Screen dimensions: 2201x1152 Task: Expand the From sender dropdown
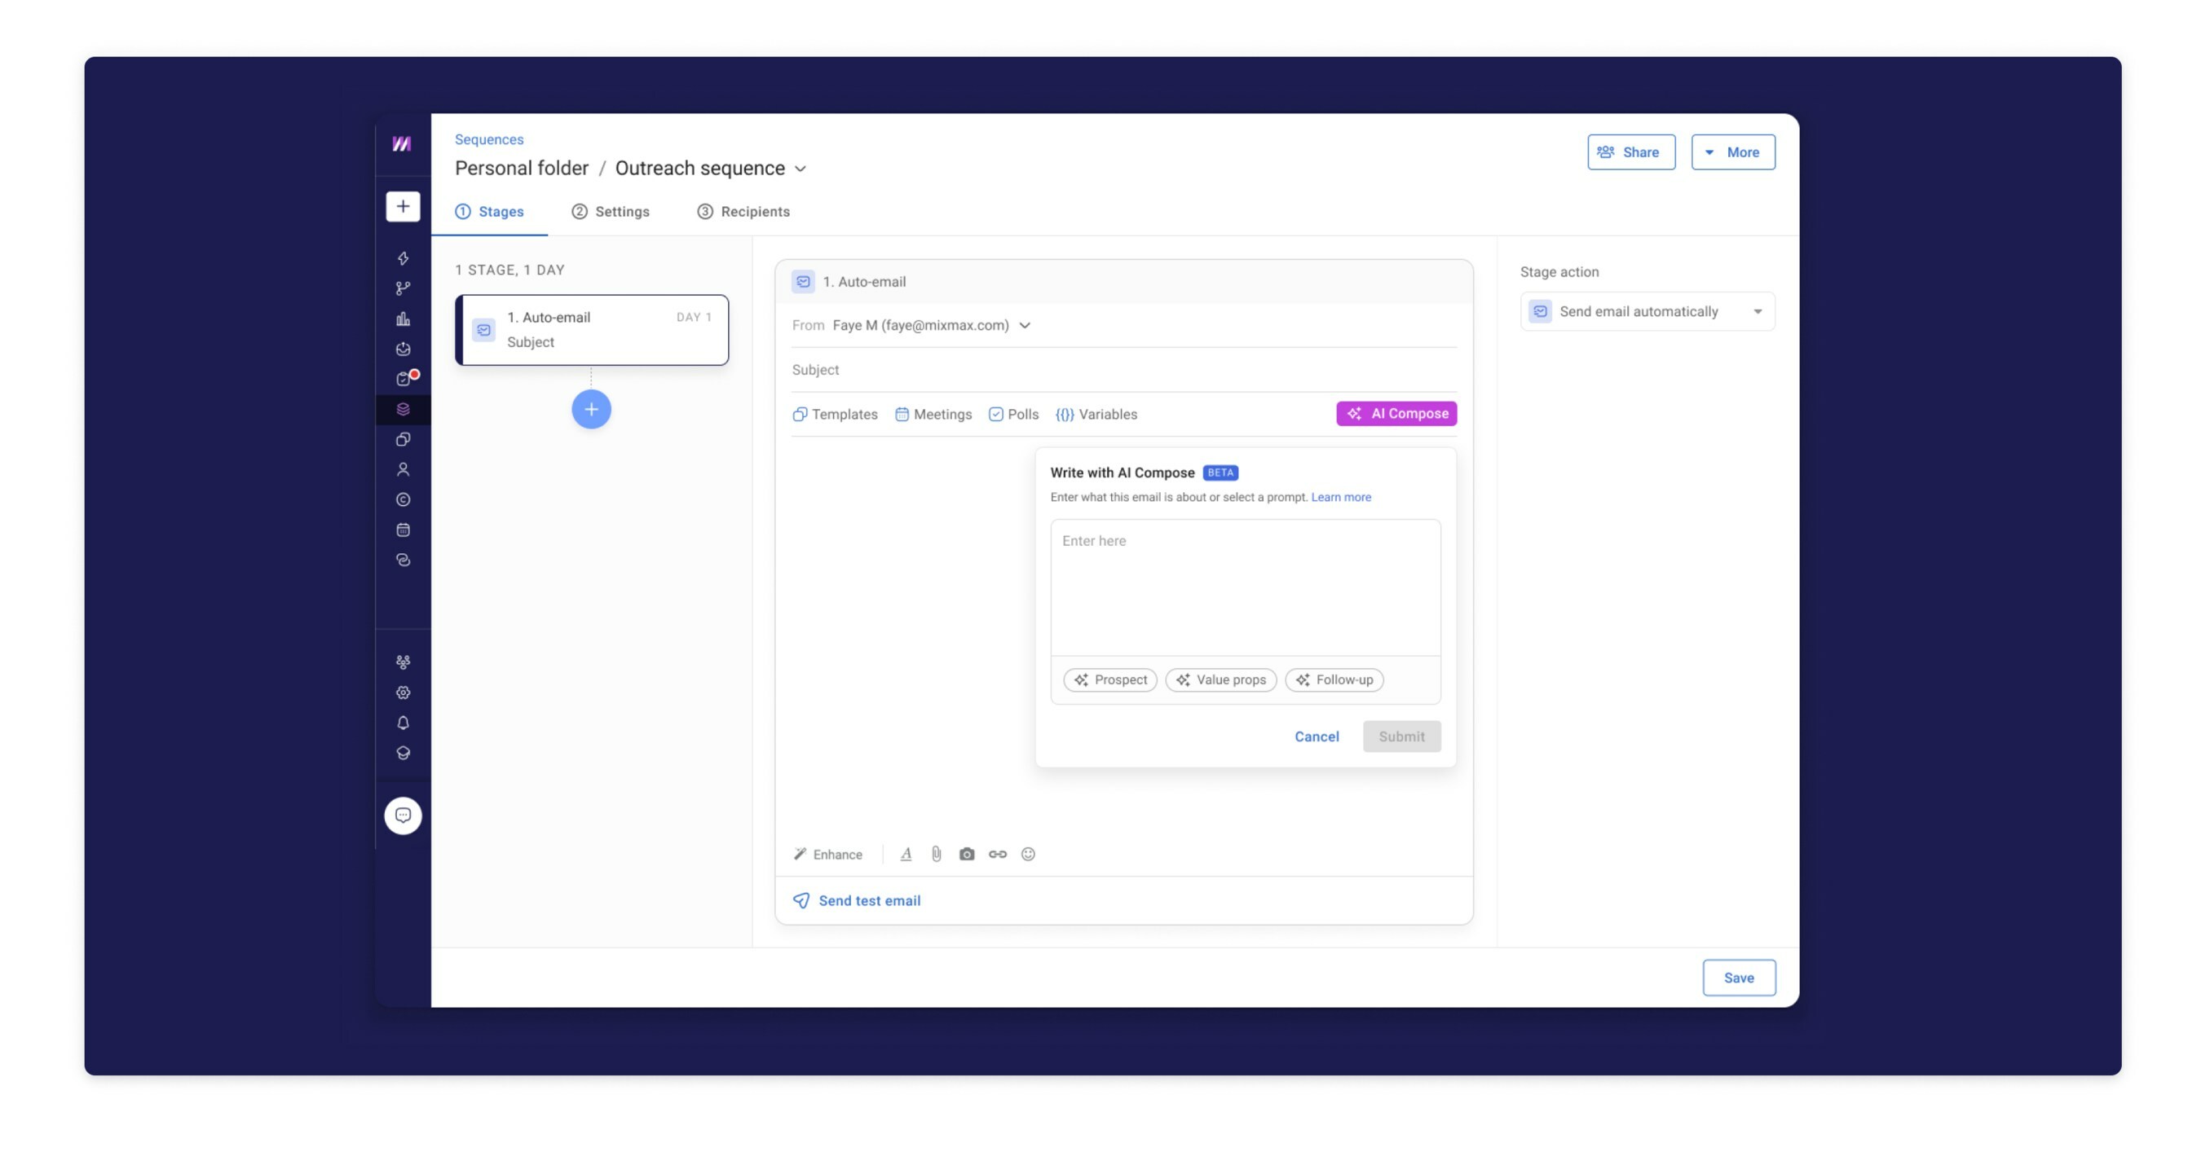click(x=1025, y=325)
